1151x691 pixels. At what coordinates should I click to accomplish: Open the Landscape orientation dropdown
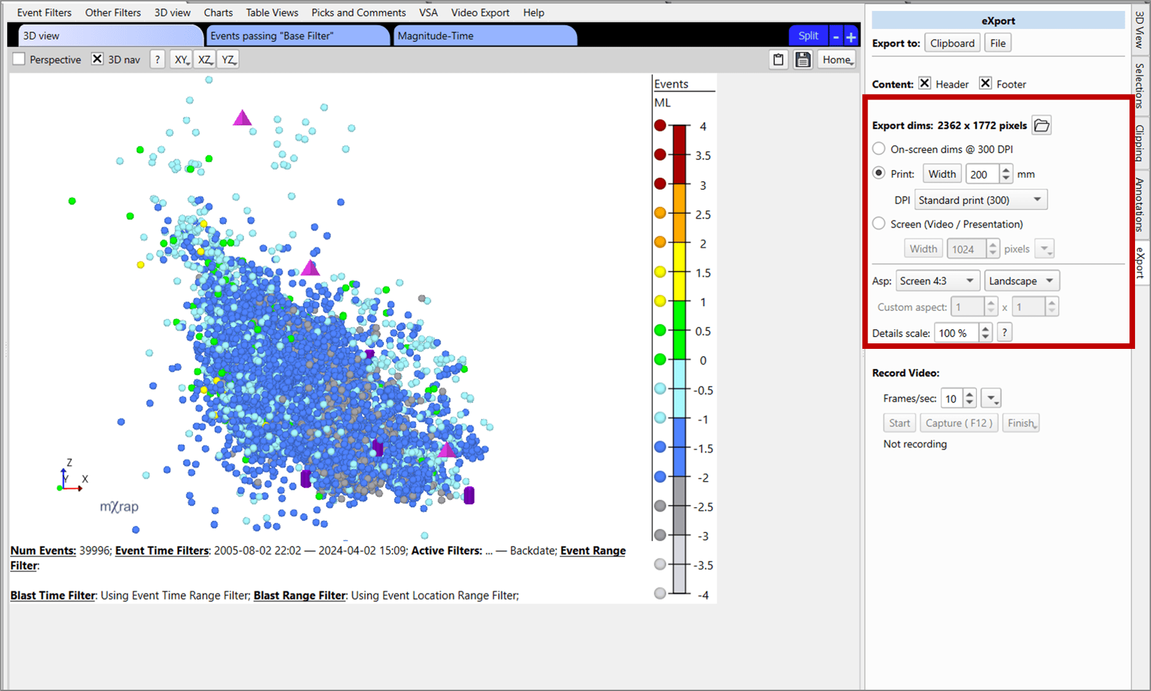pyautogui.click(x=1021, y=281)
